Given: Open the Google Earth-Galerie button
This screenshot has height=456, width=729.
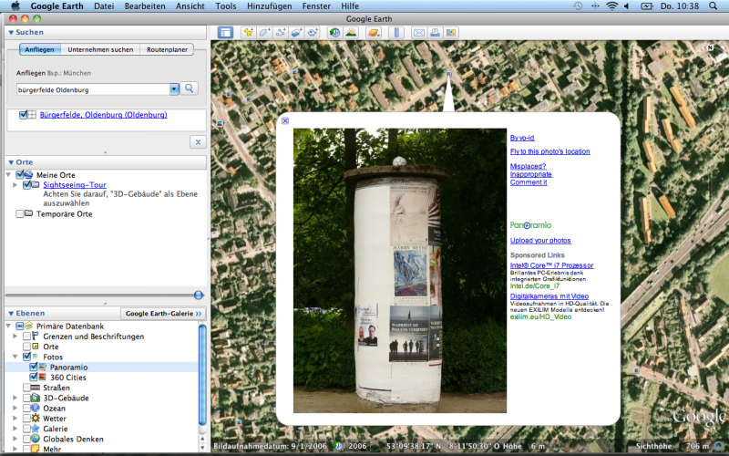Looking at the screenshot, I should pos(164,313).
